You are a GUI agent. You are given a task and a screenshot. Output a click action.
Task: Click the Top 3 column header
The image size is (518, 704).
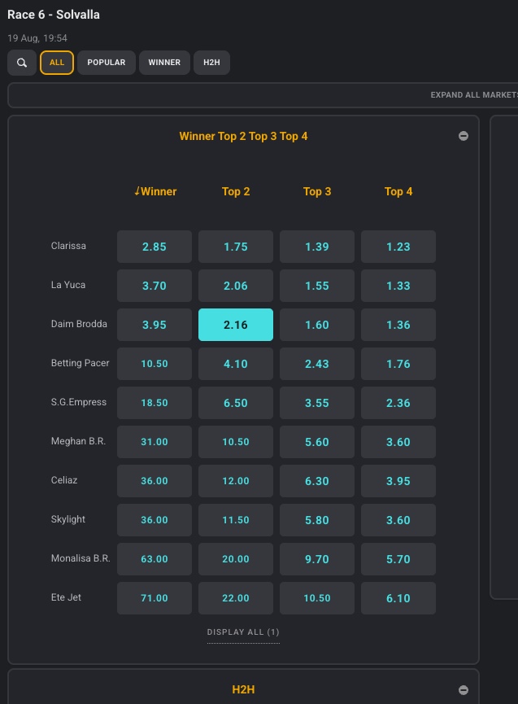317,192
